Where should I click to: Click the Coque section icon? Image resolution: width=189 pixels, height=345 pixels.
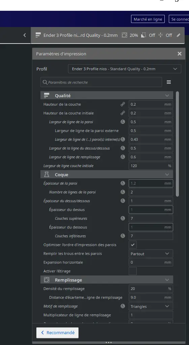tap(46, 175)
